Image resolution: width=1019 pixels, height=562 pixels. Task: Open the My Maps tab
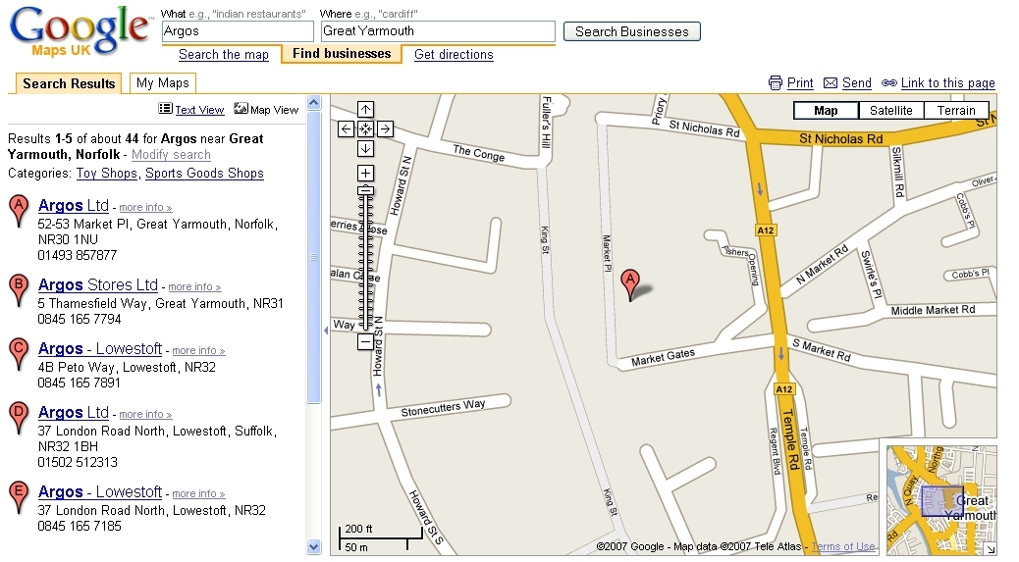[162, 83]
